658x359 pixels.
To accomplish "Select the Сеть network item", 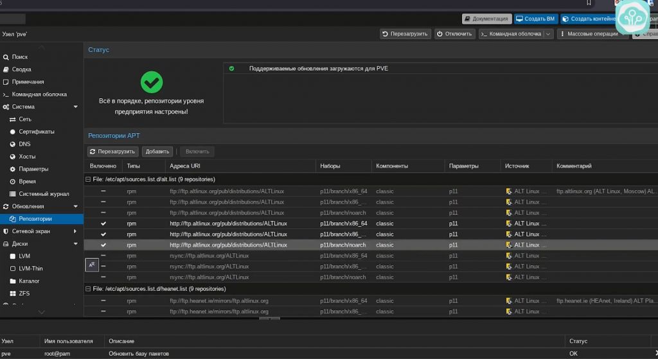I will (25, 119).
